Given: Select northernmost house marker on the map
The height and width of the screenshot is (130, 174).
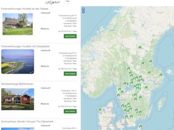Looking at the screenshot, I should pos(140,47).
